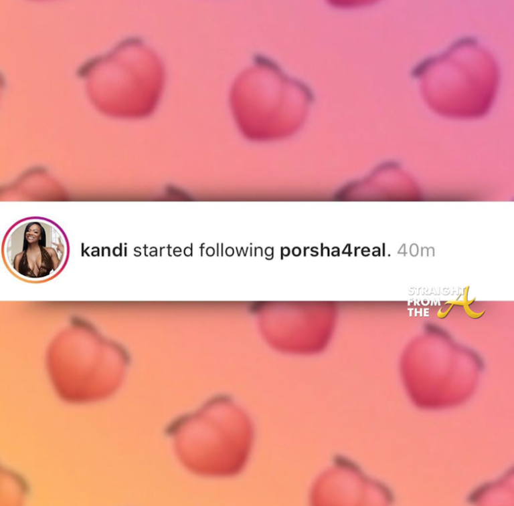Tap the lowest fully visible peach emoji
The height and width of the screenshot is (506, 514).
click(209, 435)
